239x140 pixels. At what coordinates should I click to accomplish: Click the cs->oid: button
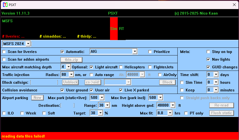point(93,82)
